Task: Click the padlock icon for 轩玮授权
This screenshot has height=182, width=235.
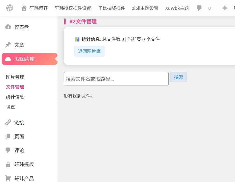Action: [x=8, y=164]
